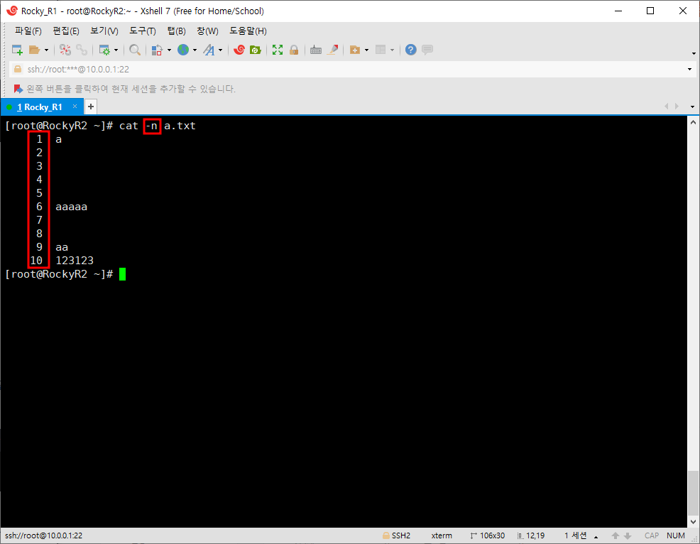Screen dimensions: 700x544
Task: Click the Open session folder icon
Action: coord(34,50)
